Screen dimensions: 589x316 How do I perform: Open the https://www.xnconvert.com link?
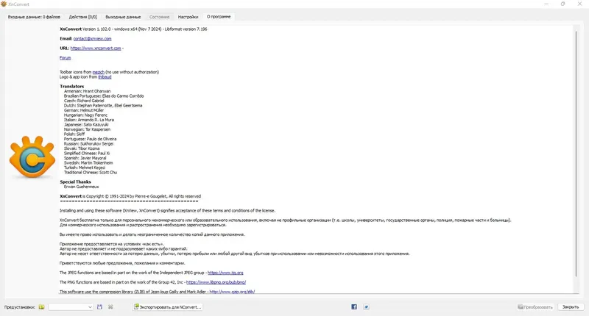(96, 49)
